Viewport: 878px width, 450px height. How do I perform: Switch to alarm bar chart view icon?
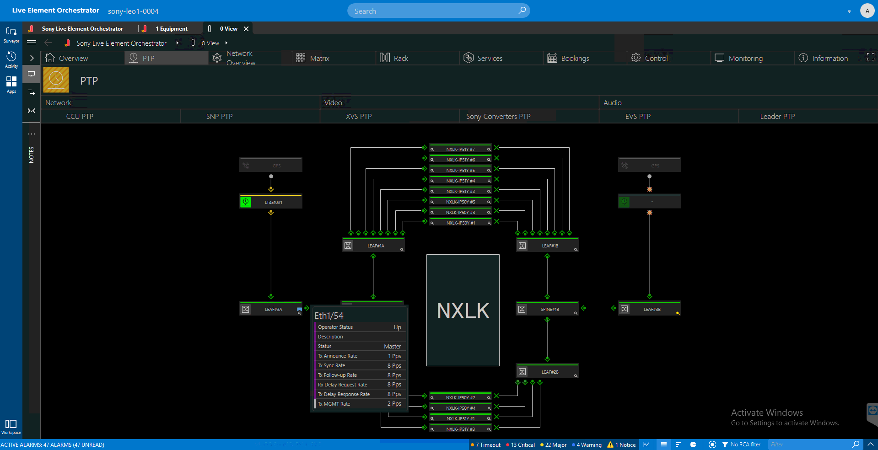point(678,445)
